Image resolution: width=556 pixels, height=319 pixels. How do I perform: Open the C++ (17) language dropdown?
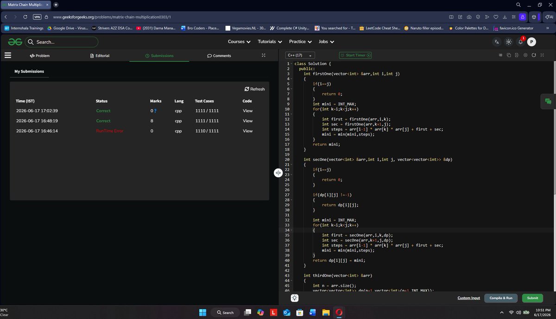pos(300,55)
